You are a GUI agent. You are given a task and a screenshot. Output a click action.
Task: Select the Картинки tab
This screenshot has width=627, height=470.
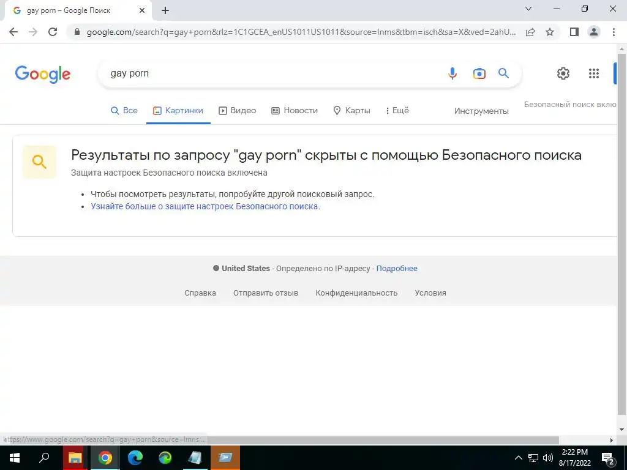pos(178,110)
